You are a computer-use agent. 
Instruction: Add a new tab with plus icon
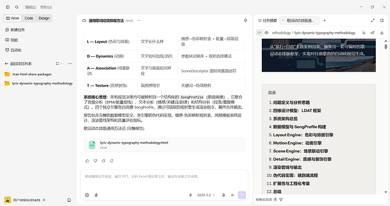coord(324,21)
